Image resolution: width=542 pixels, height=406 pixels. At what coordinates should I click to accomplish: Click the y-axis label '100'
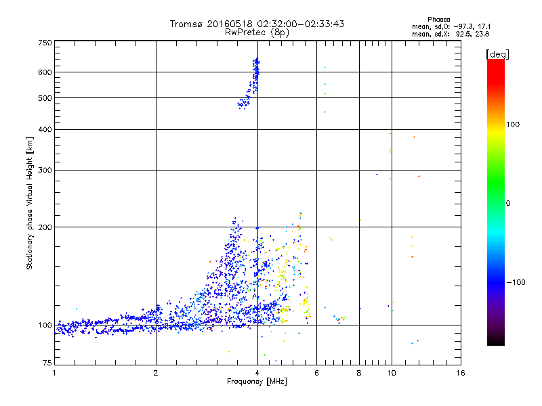pos(45,325)
